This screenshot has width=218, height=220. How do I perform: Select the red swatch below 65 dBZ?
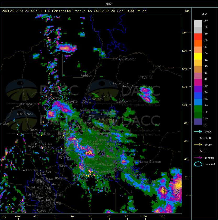pos(198,37)
